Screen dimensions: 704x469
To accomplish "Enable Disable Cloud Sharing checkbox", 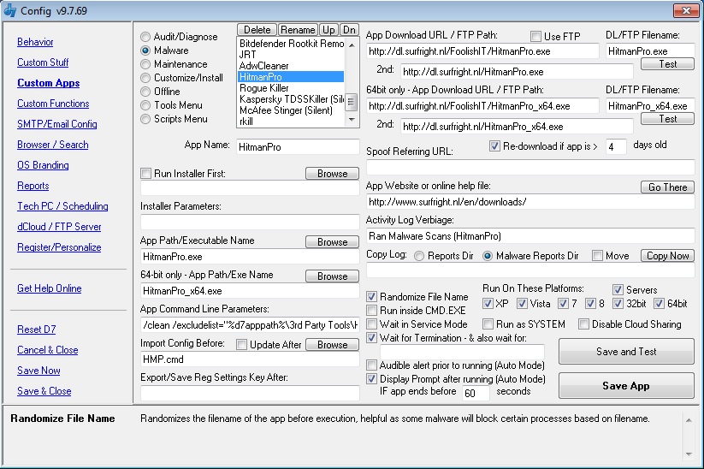I will coord(583,324).
